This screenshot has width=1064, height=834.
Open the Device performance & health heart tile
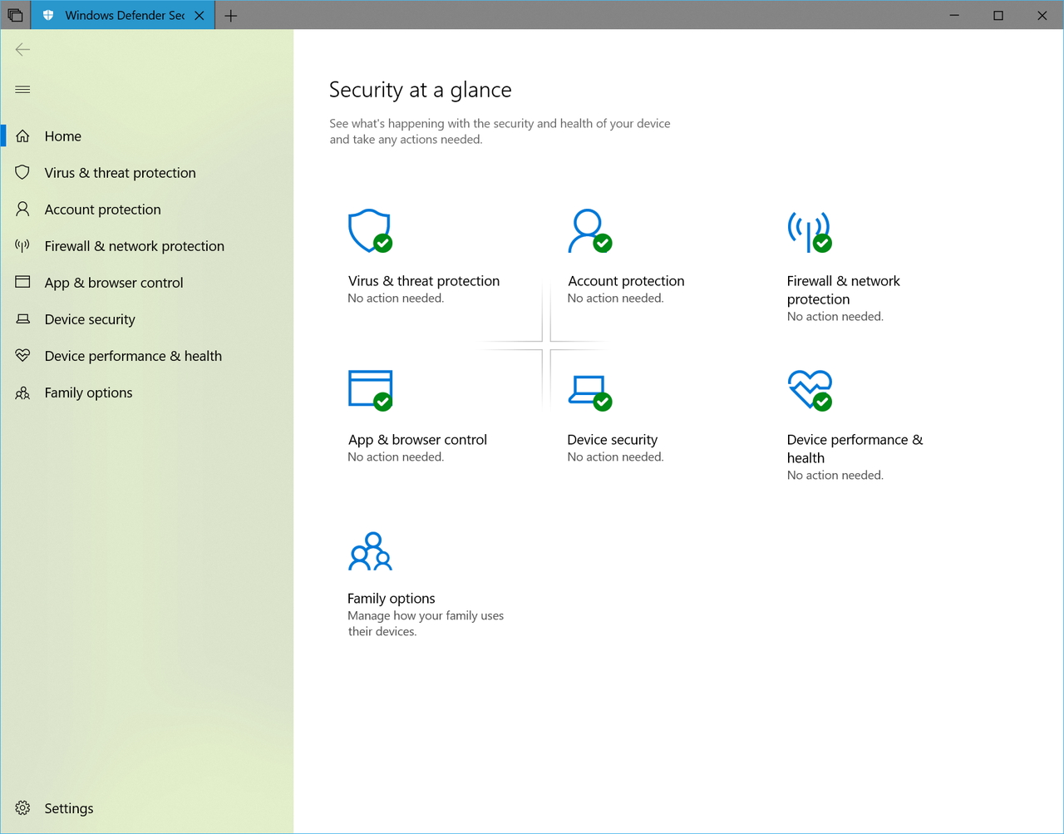click(x=810, y=390)
